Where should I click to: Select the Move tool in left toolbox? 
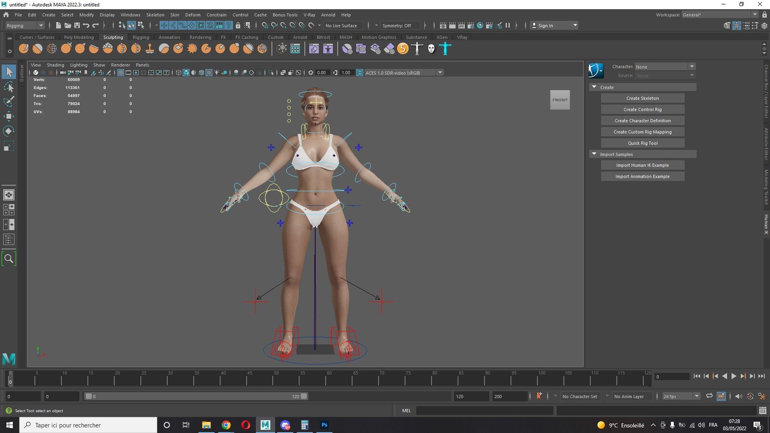9,116
